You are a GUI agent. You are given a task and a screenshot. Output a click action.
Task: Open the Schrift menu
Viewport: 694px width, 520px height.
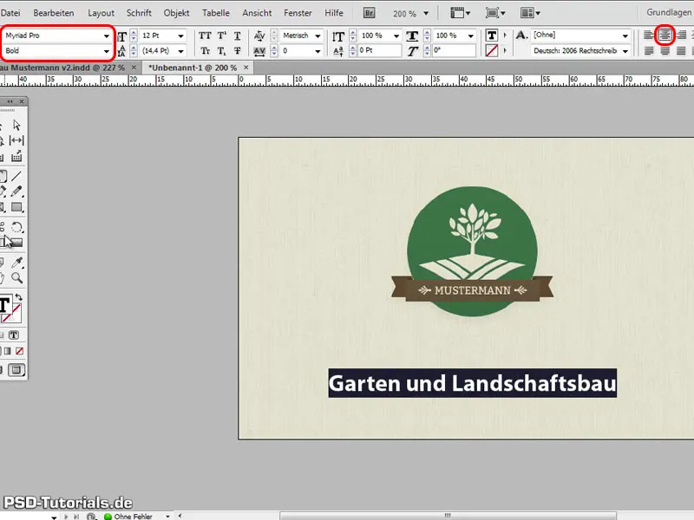coord(139,13)
